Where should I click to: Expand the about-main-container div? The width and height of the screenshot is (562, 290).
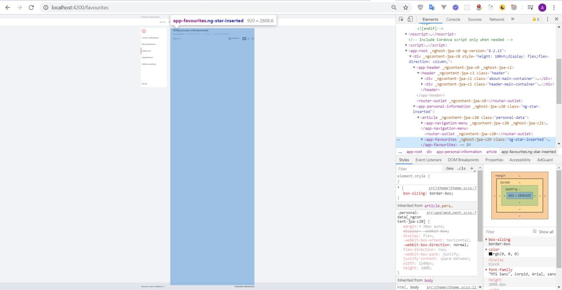point(422,79)
